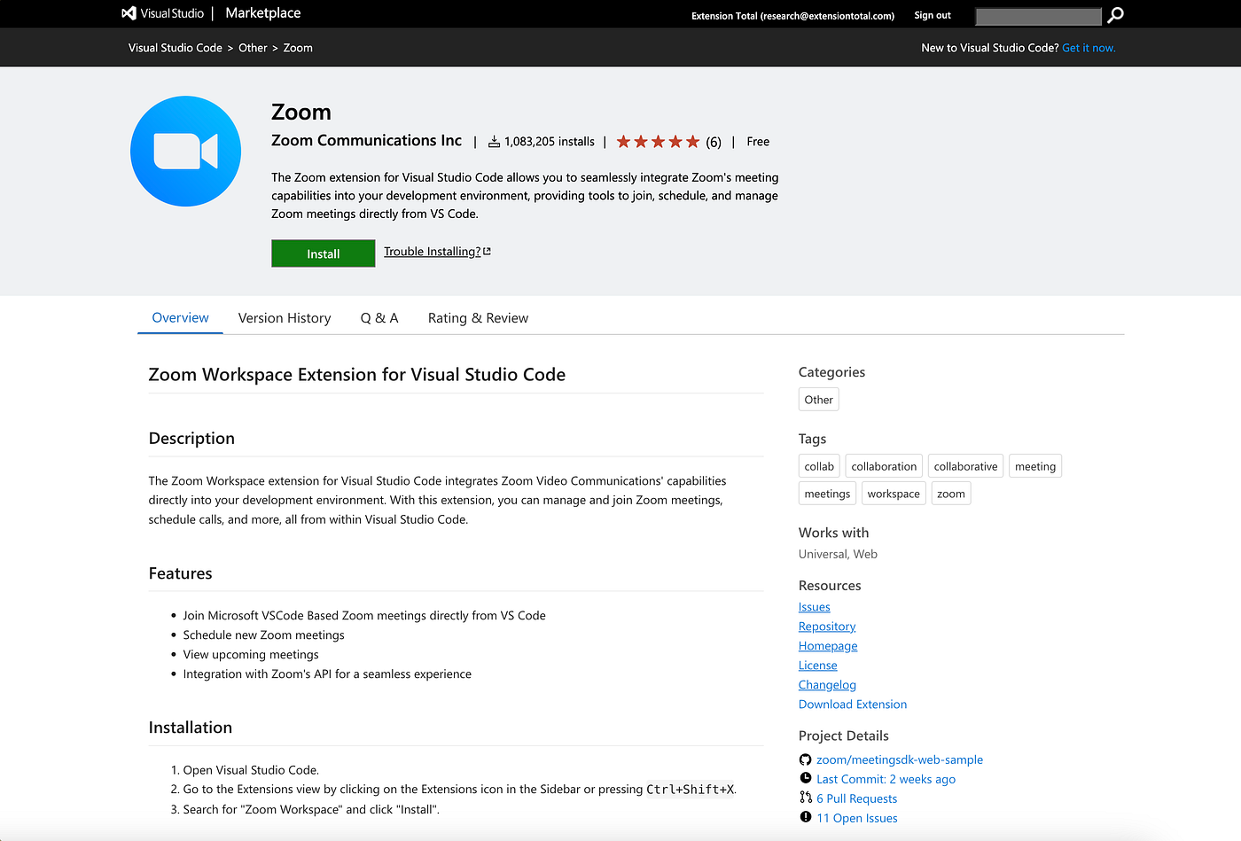This screenshot has width=1241, height=841.
Task: Click the Free price label
Action: click(758, 142)
